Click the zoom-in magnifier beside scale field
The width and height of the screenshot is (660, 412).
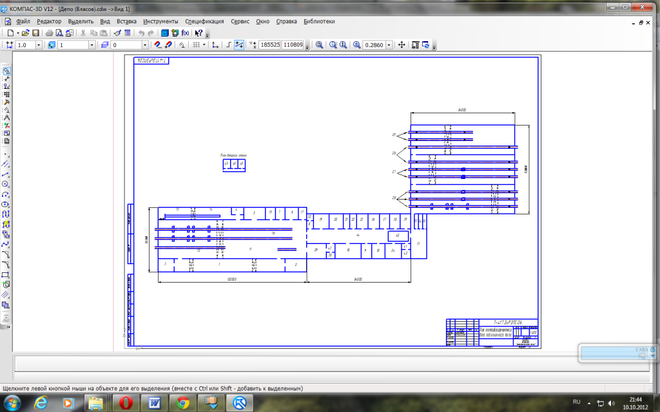[x=357, y=44]
